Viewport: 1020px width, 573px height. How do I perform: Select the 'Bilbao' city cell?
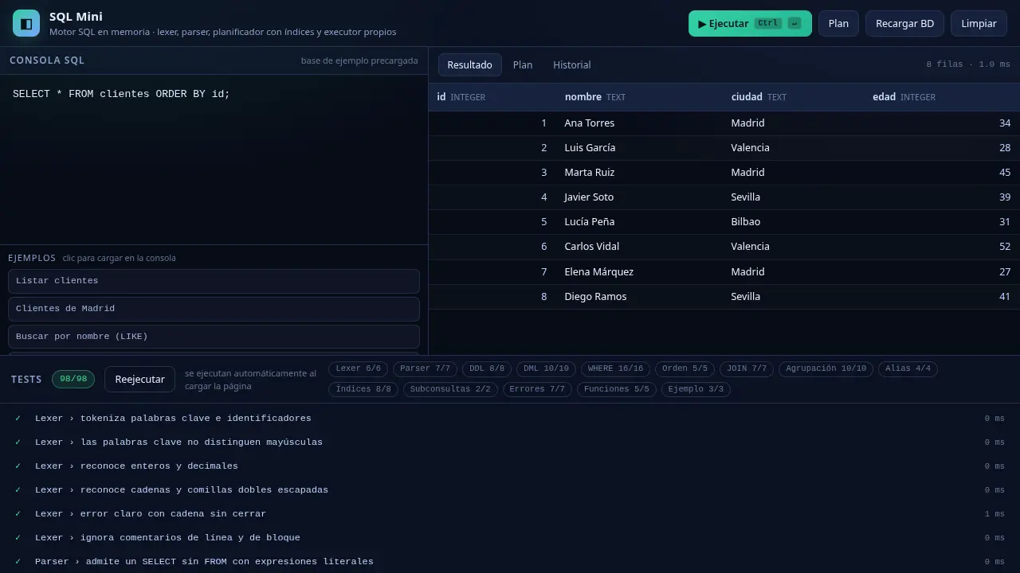(x=794, y=222)
